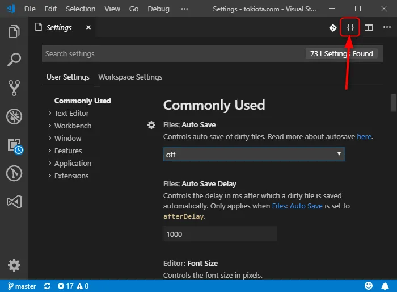Open notifications bell in status bar
Image resolution: width=397 pixels, height=292 pixels.
coord(385,286)
